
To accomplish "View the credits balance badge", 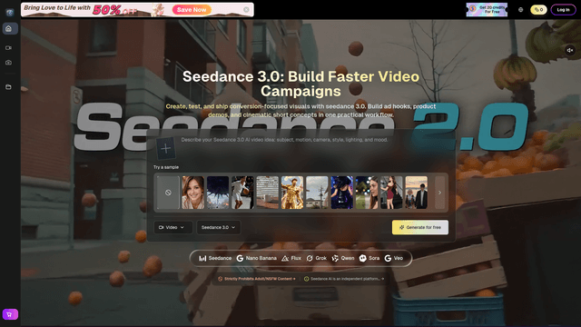I will [x=538, y=10].
